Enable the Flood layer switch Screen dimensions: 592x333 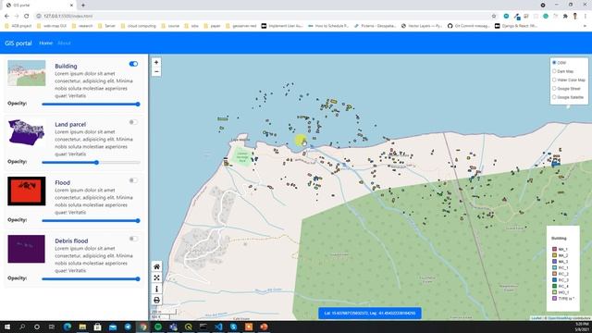(x=133, y=180)
